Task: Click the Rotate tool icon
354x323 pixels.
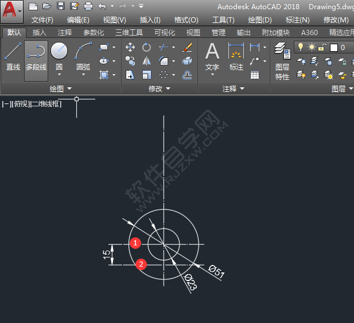Action: (x=147, y=47)
